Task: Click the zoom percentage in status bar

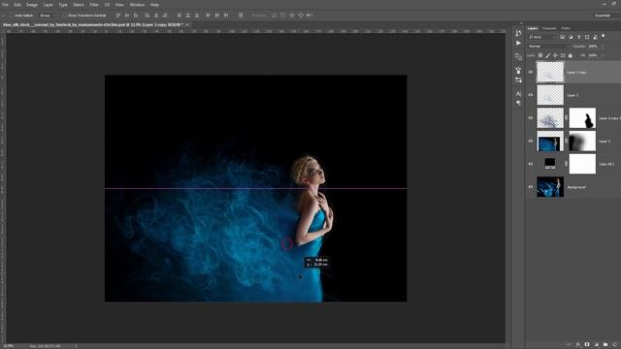Action: tap(8, 346)
